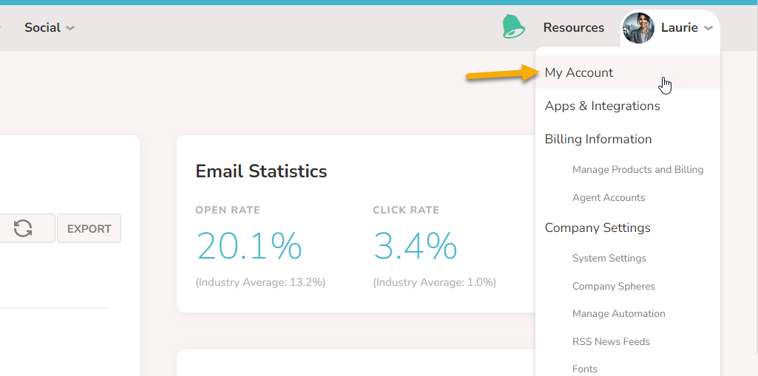Open Apps & Integrations menu item
This screenshot has height=376, width=758.
pos(602,106)
